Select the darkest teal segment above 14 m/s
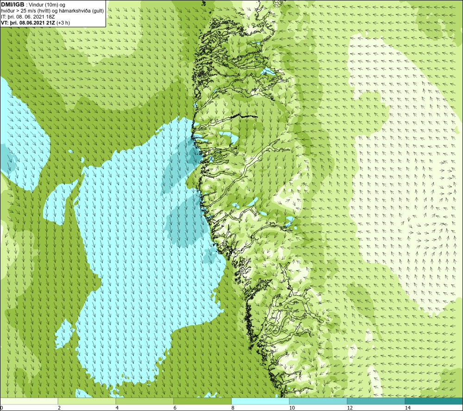Screen dimensions: 463x411 pos(434,401)
